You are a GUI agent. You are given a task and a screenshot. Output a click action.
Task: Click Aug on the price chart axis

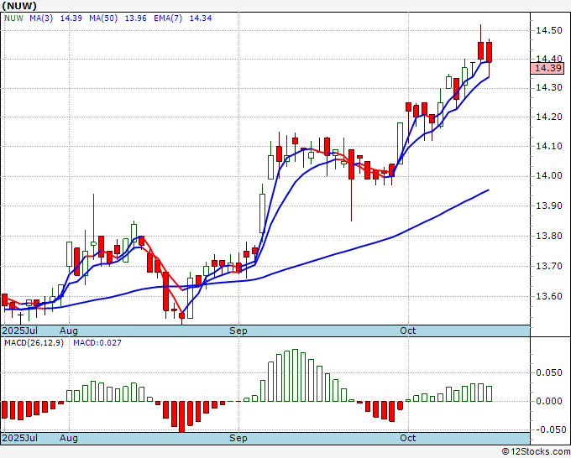tap(69, 330)
